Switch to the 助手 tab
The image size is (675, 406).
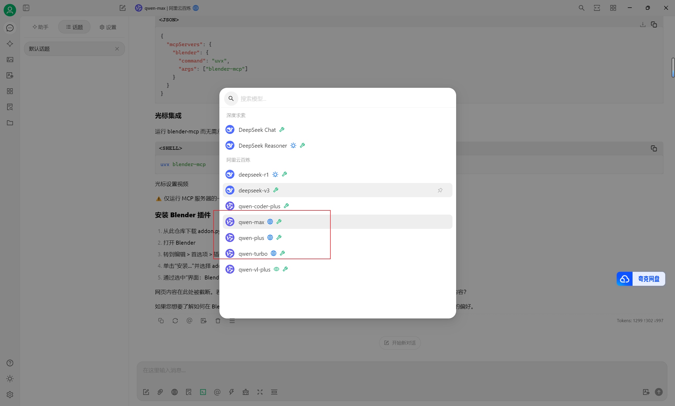pos(41,27)
